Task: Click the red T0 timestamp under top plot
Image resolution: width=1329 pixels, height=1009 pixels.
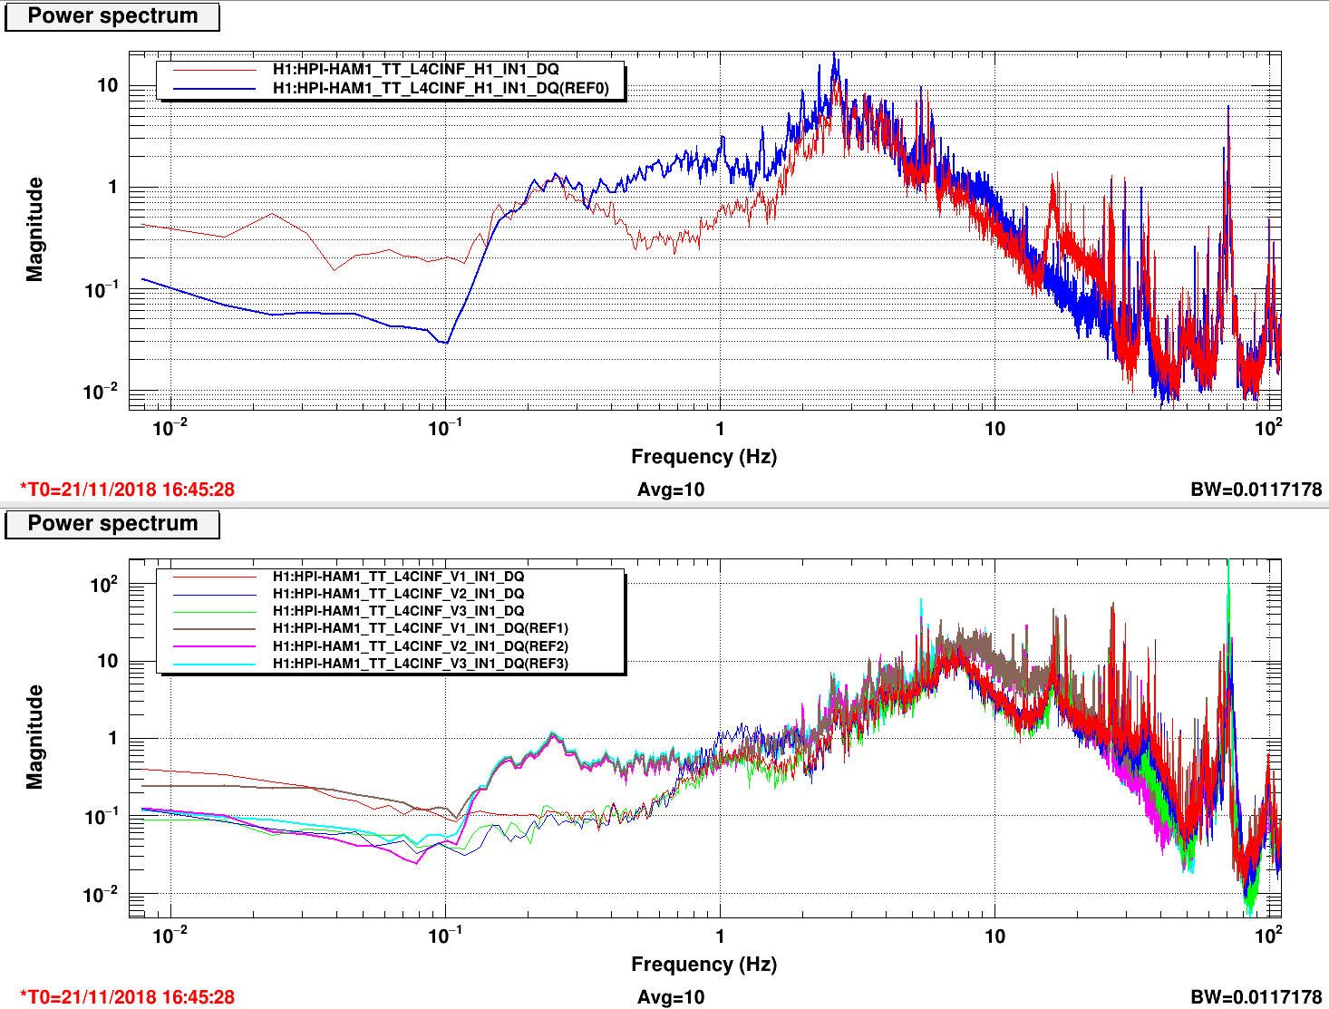Action: pos(127,490)
